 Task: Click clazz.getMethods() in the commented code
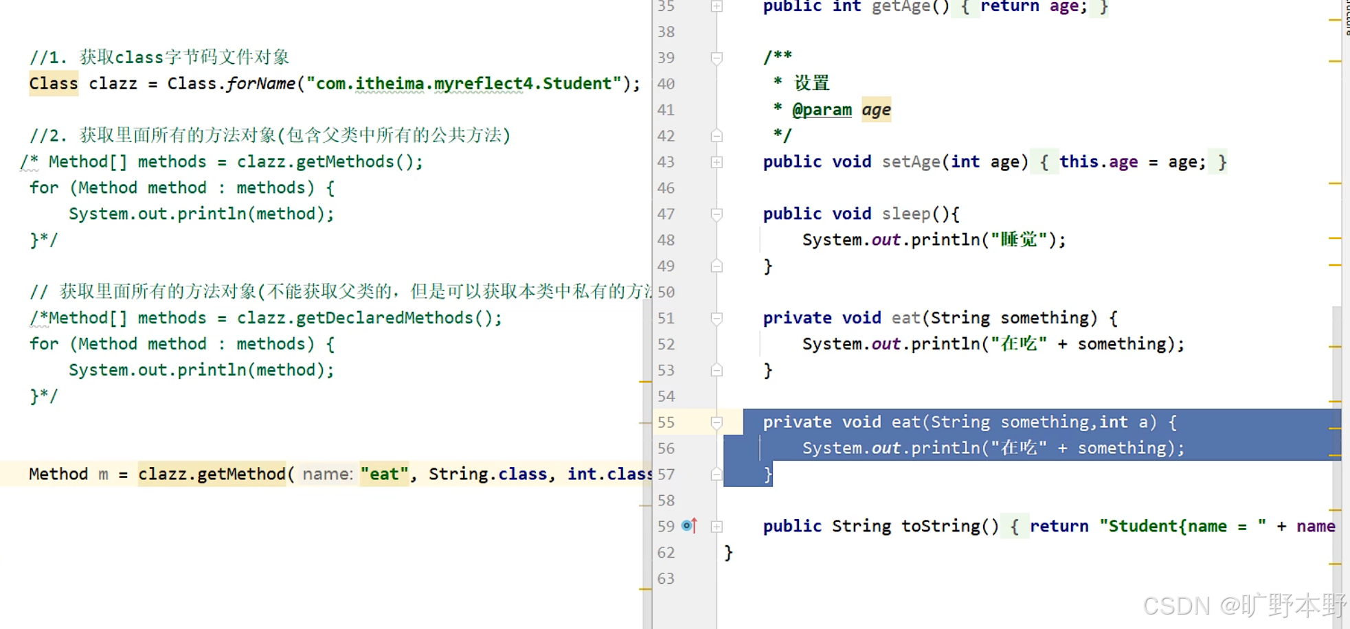pyautogui.click(x=325, y=162)
